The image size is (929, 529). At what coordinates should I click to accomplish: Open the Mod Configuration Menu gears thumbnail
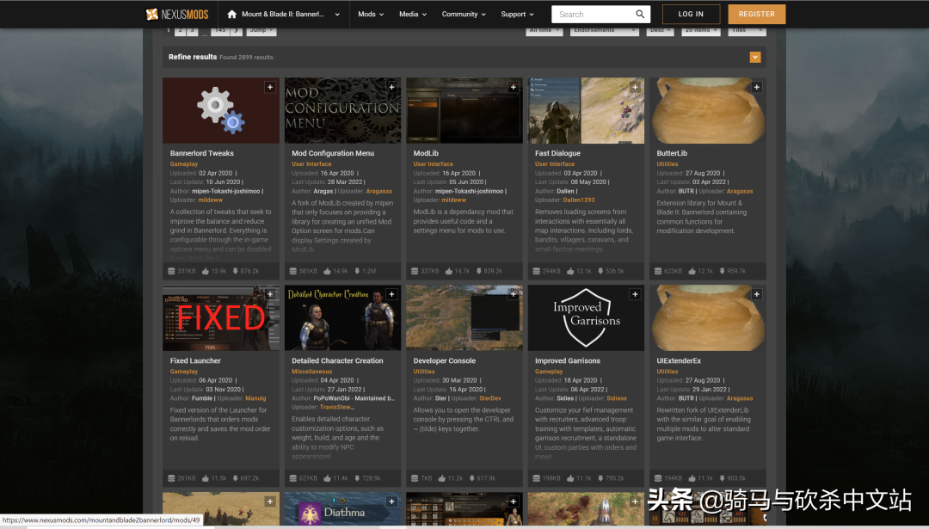(x=342, y=111)
